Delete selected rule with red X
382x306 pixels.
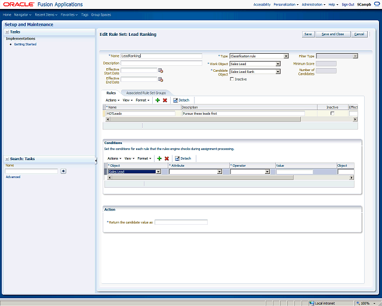pos(165,100)
